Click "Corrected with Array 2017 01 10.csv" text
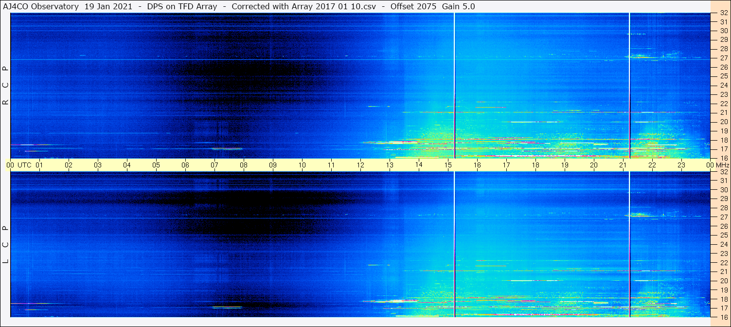731x327 pixels. (x=304, y=6)
